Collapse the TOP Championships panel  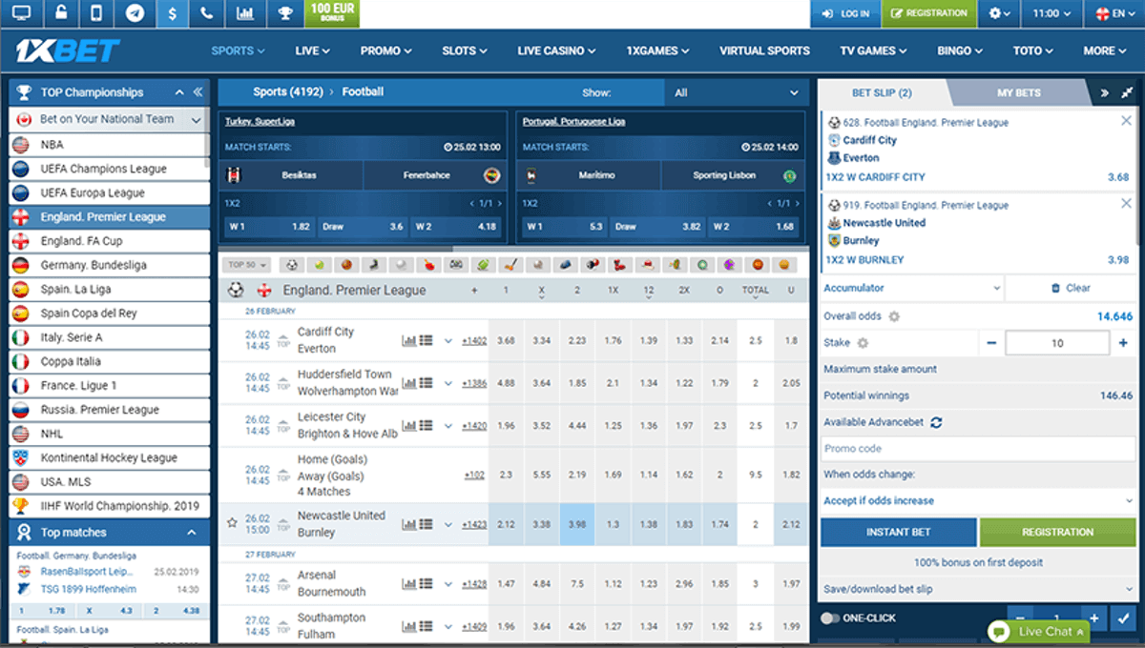click(x=179, y=92)
